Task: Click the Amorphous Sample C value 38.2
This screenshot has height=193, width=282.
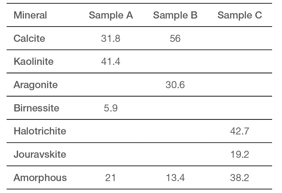Action: (x=240, y=177)
